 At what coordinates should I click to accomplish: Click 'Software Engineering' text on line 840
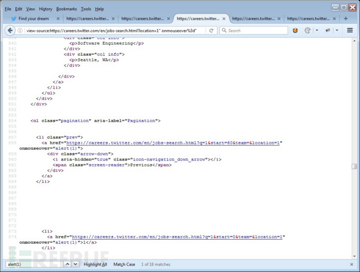pos(105,43)
